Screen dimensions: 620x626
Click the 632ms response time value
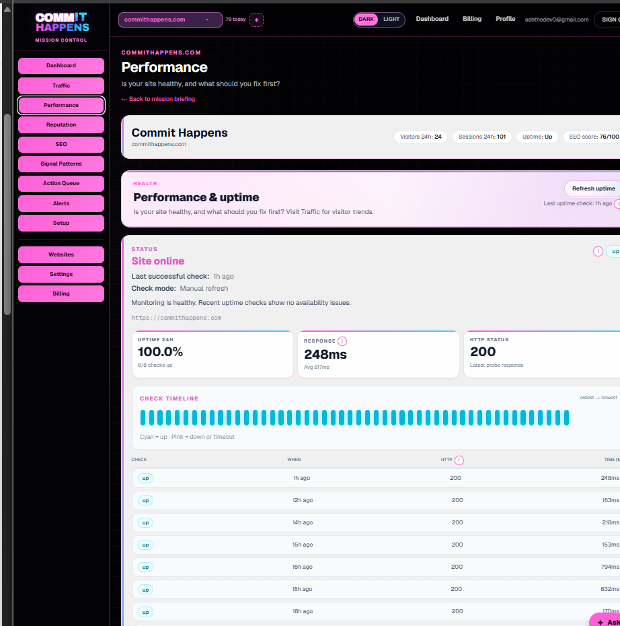click(610, 589)
